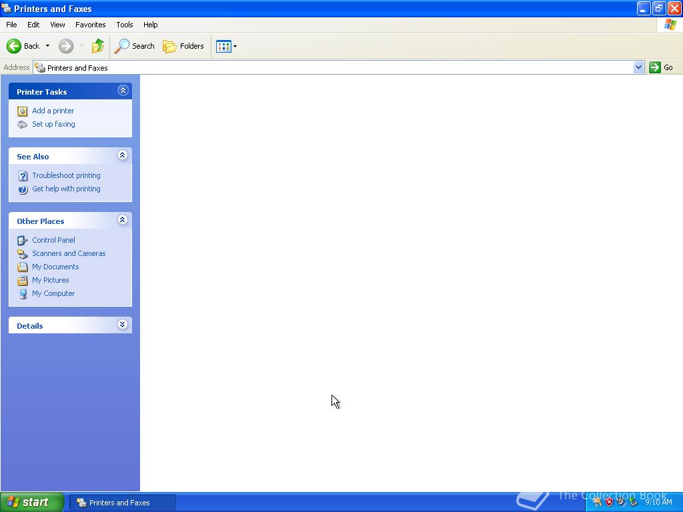Open Troubleshoot printing link
Image resolution: width=683 pixels, height=512 pixels.
(x=66, y=175)
